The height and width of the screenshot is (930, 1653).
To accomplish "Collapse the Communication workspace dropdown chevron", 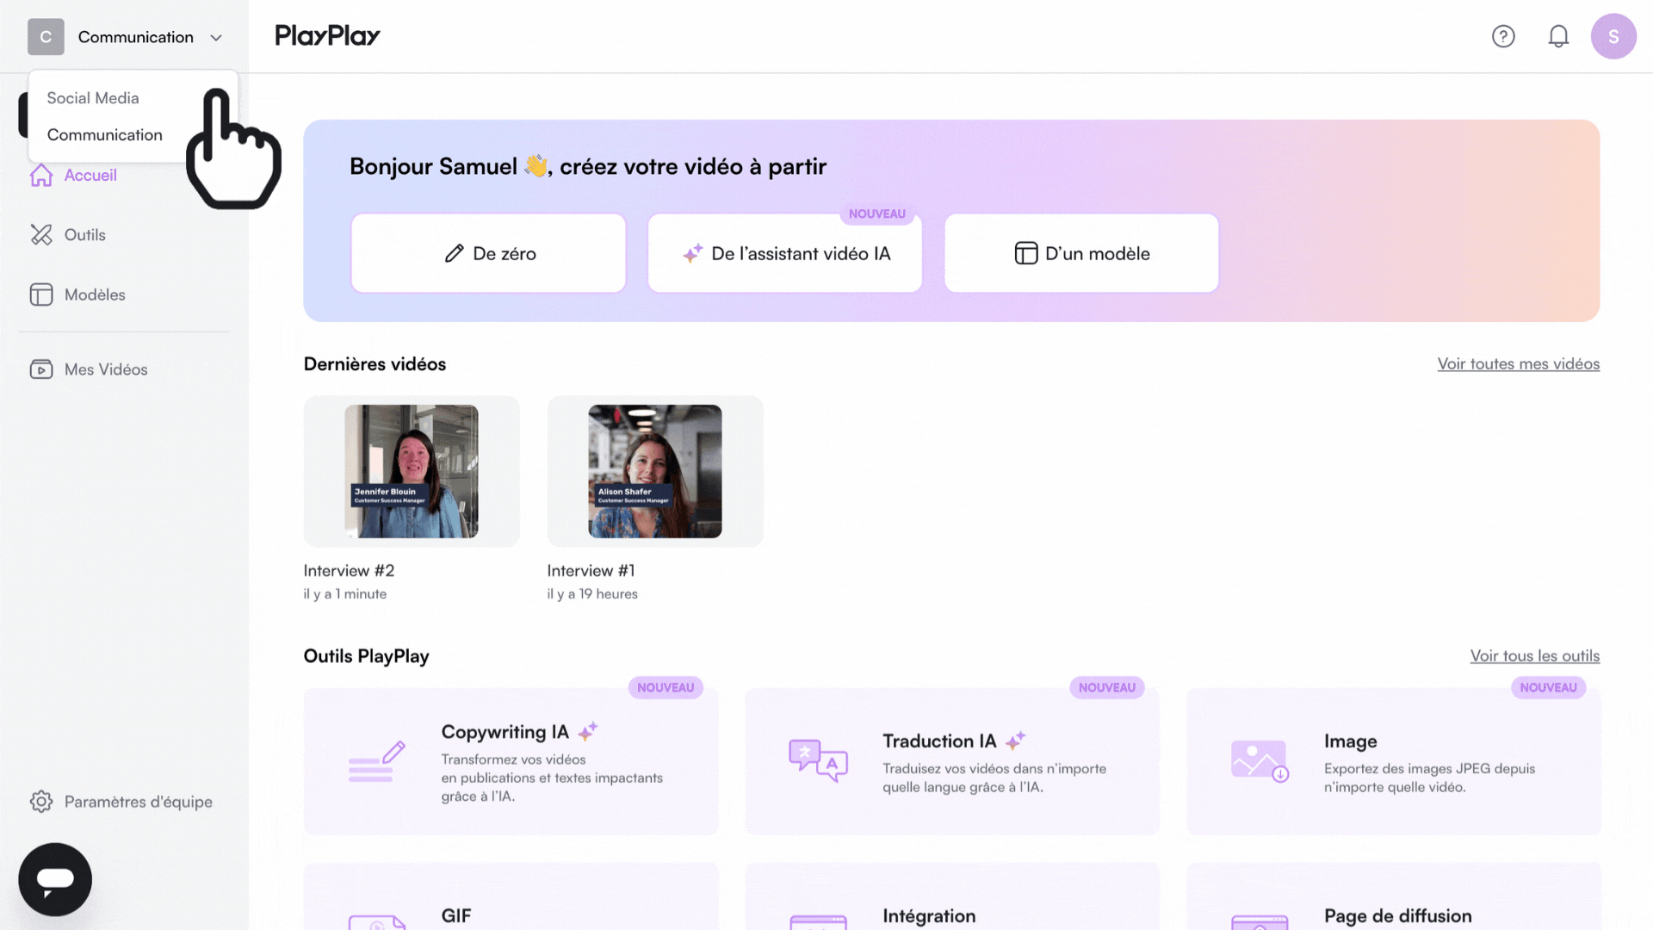I will point(216,38).
